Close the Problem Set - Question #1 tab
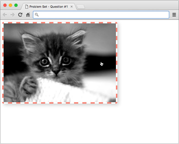 [x=72, y=6]
